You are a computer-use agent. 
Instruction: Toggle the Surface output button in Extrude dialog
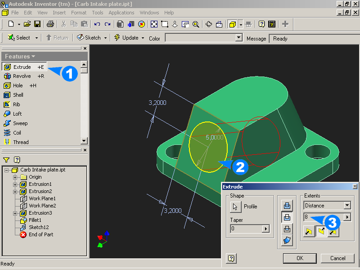(287, 241)
